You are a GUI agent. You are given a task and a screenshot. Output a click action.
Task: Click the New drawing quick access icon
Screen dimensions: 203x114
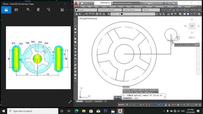pyautogui.click(x=82, y=3)
